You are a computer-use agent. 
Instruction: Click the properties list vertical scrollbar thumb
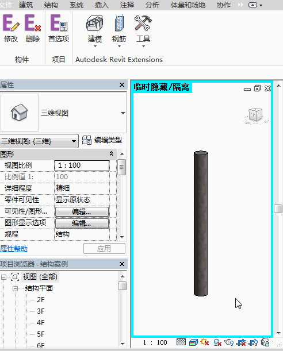tap(122, 167)
